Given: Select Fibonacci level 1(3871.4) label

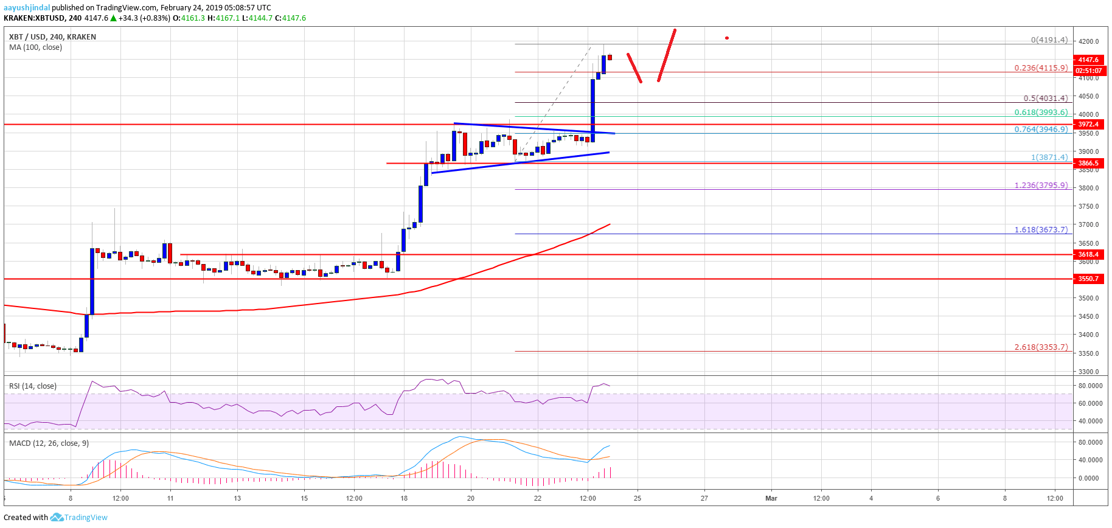Looking at the screenshot, I should (1049, 158).
